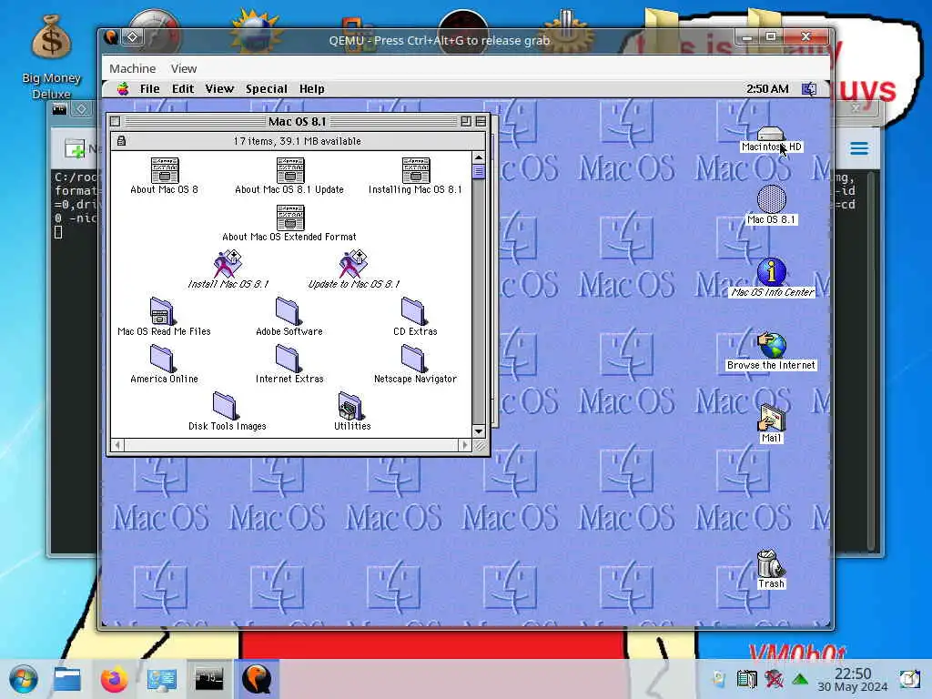Click the QEMU taskbar button

[x=256, y=679]
